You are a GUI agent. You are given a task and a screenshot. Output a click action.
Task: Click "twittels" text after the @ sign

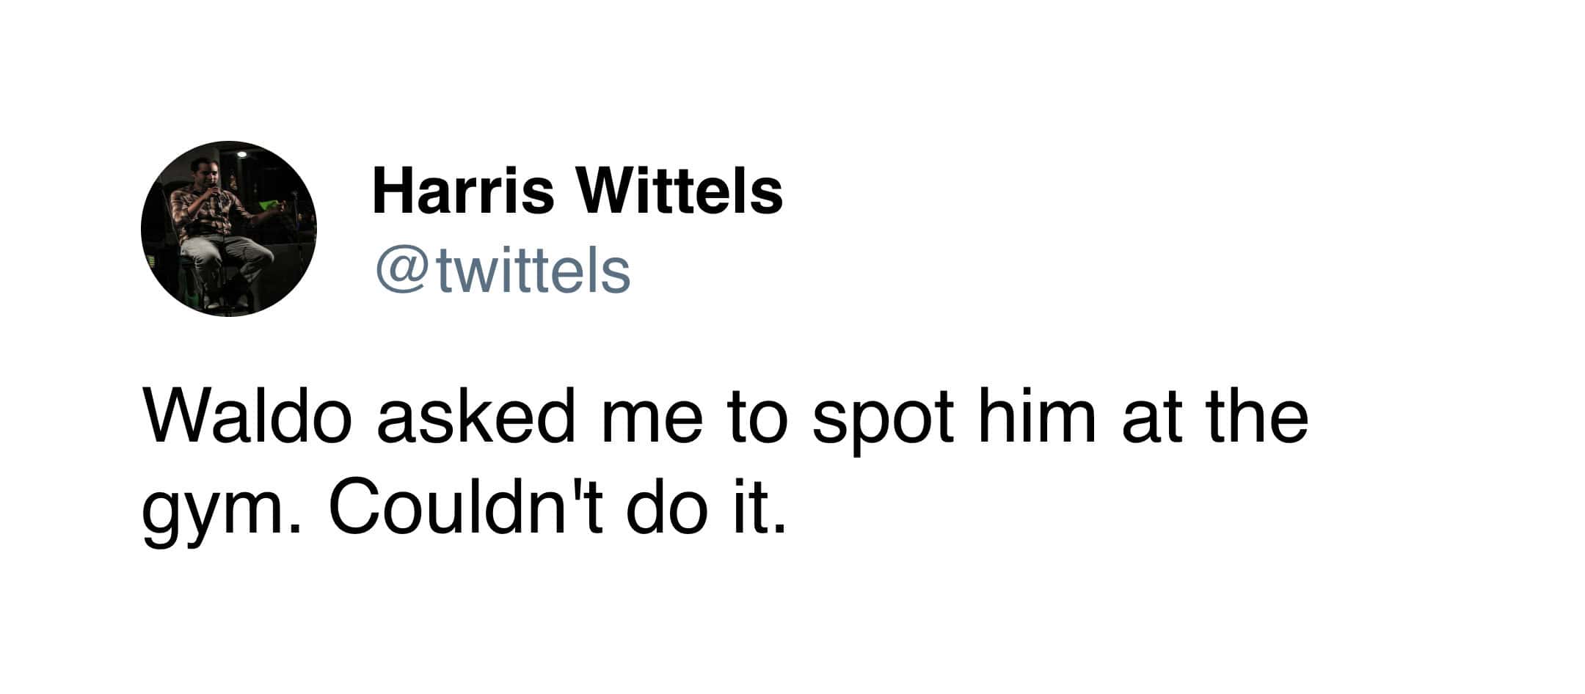coord(534,271)
